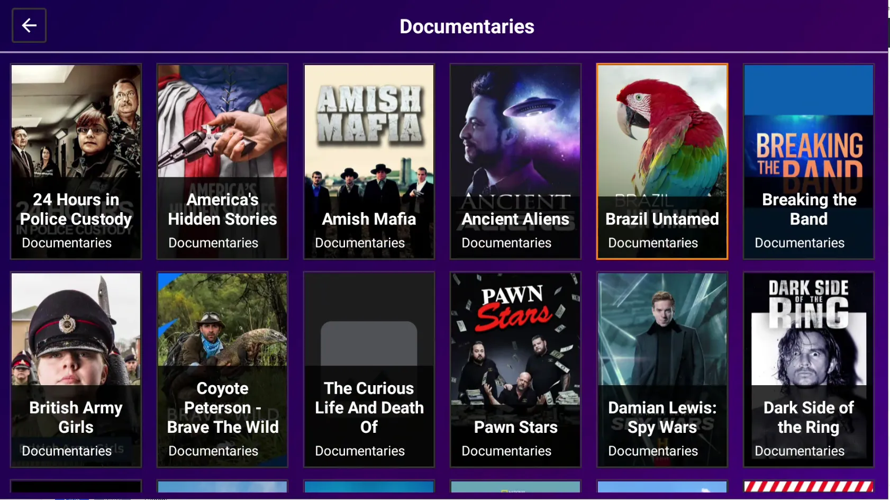The width and height of the screenshot is (890, 500).
Task: Choose Damian Lewis: Spy Wars card
Action: click(x=662, y=369)
